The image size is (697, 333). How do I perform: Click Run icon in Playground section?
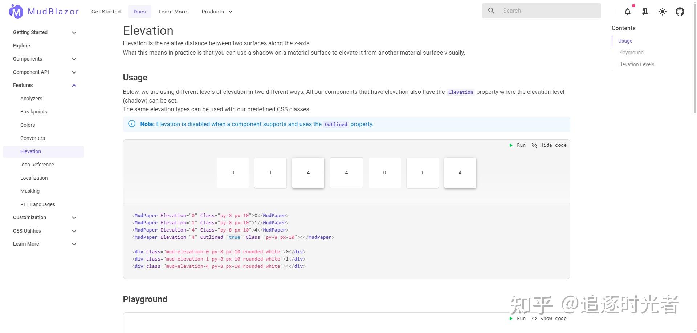click(511, 319)
